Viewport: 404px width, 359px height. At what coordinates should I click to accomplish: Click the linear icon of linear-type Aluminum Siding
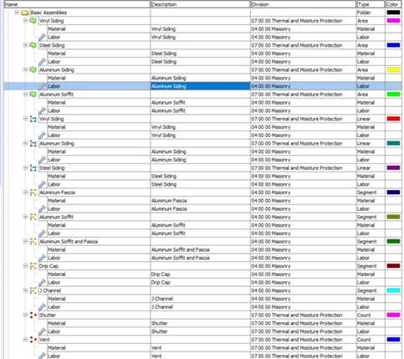coord(33,144)
